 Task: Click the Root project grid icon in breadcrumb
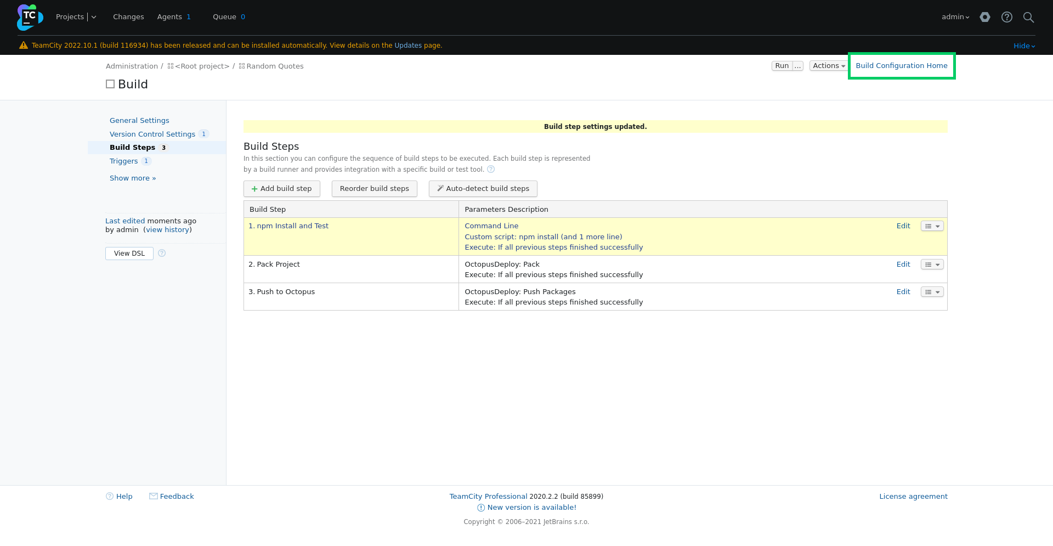pyautogui.click(x=171, y=66)
